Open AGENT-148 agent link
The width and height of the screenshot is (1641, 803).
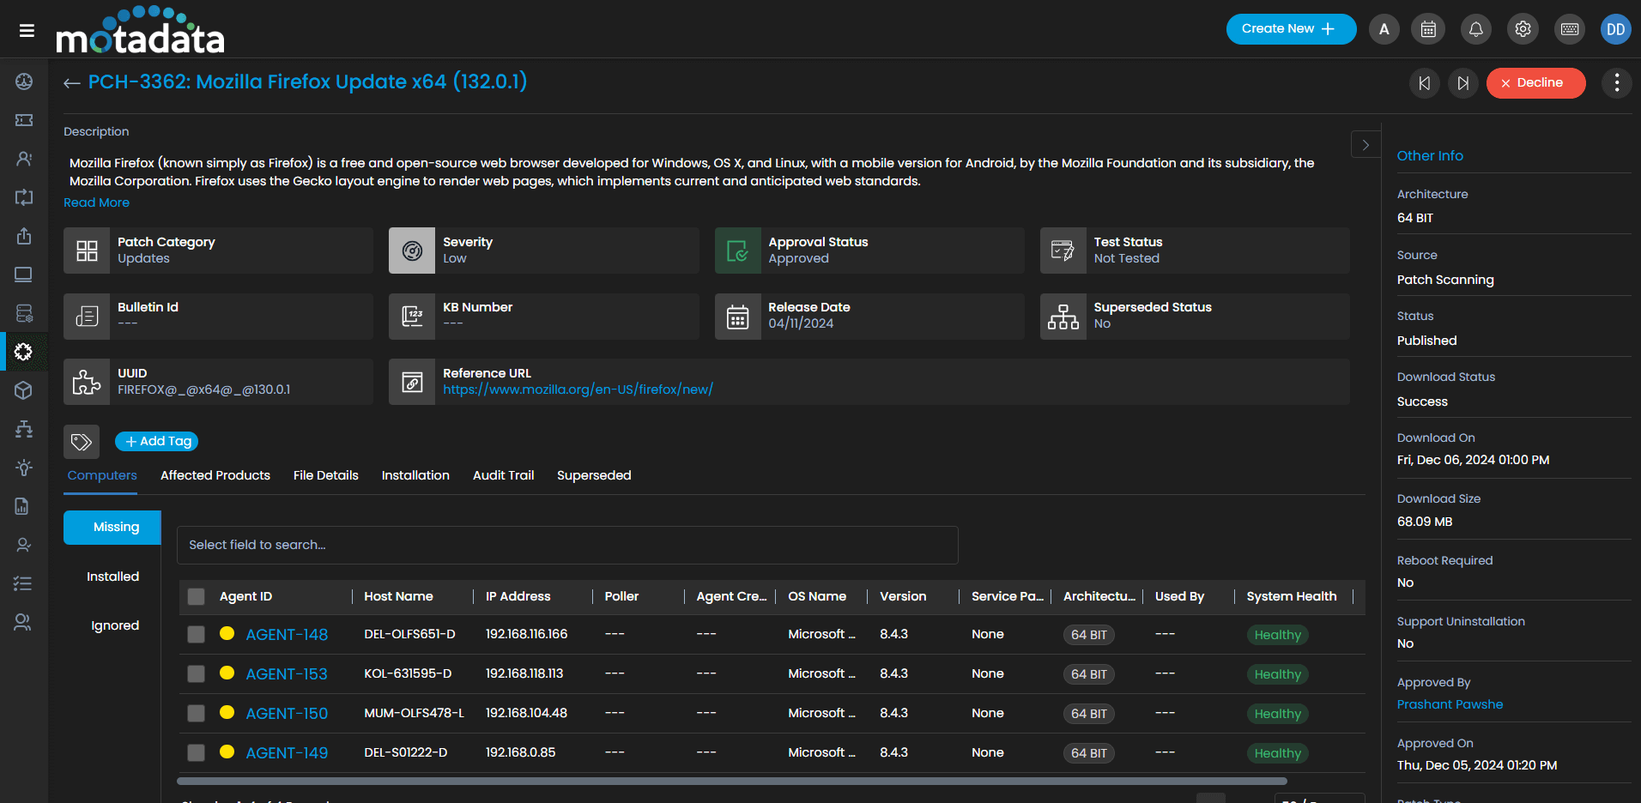[x=287, y=635]
